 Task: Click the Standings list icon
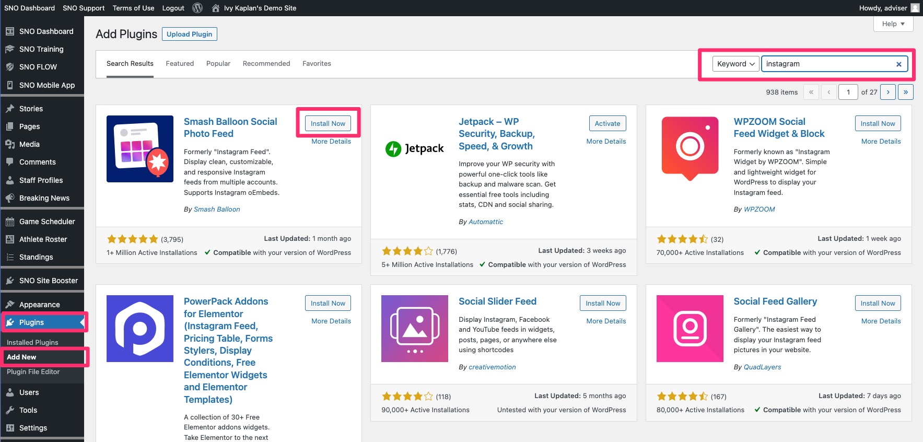[10, 257]
